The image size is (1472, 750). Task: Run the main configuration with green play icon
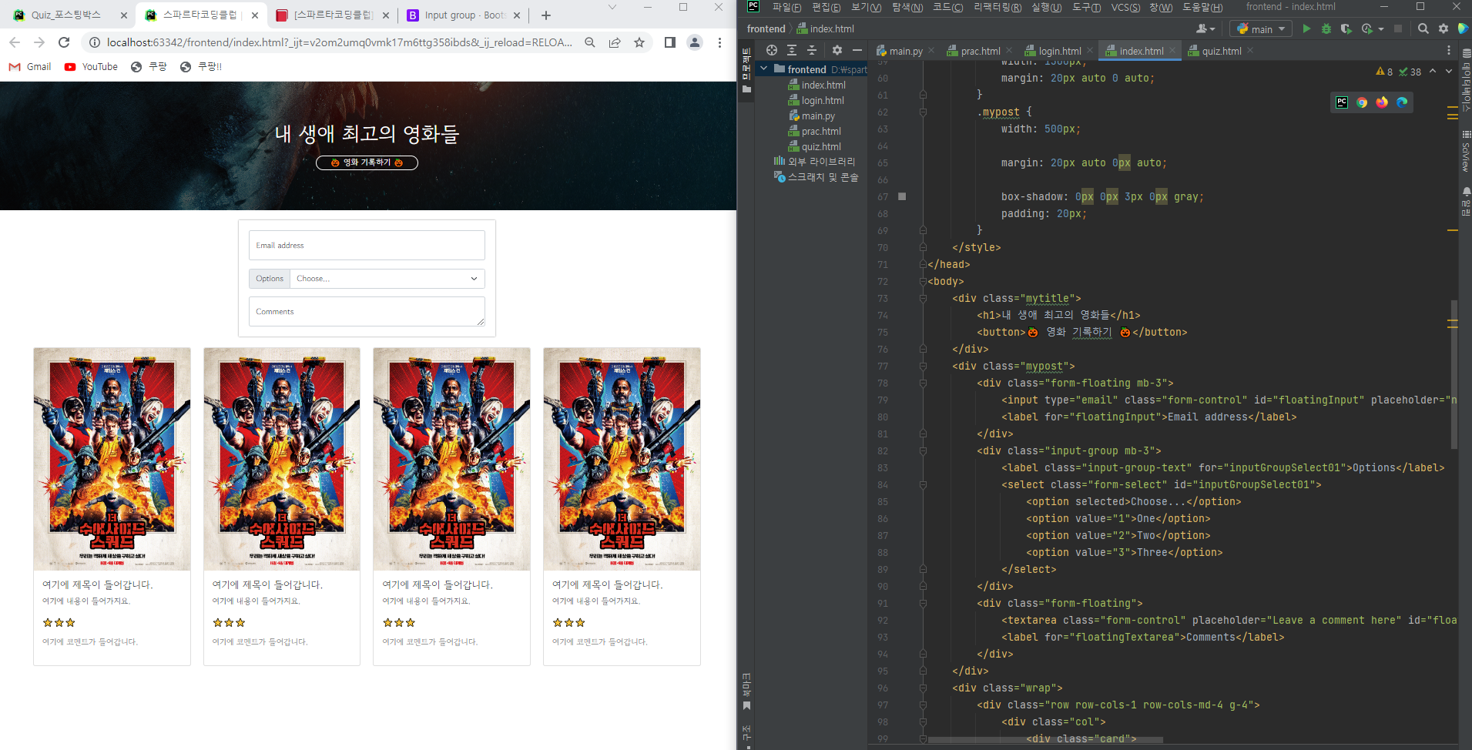1306,28
